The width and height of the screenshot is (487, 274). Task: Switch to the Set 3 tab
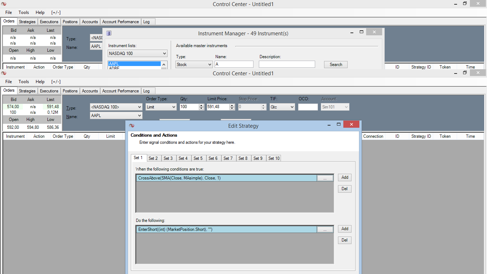pyautogui.click(x=168, y=158)
